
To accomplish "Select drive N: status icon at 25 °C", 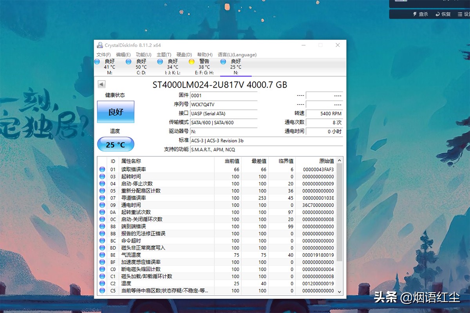I will pos(223,61).
